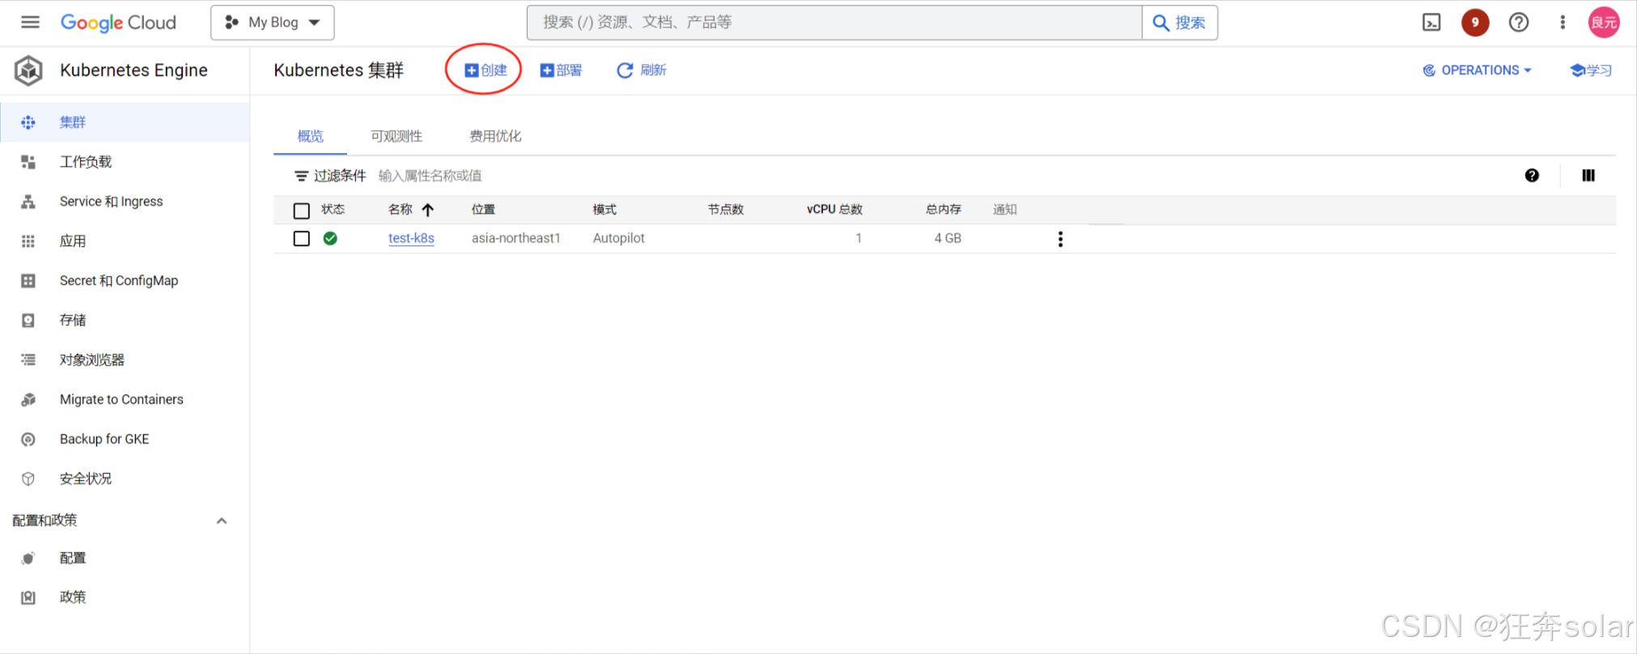Open Secret 和 ConfigMap in sidebar

pos(125,281)
